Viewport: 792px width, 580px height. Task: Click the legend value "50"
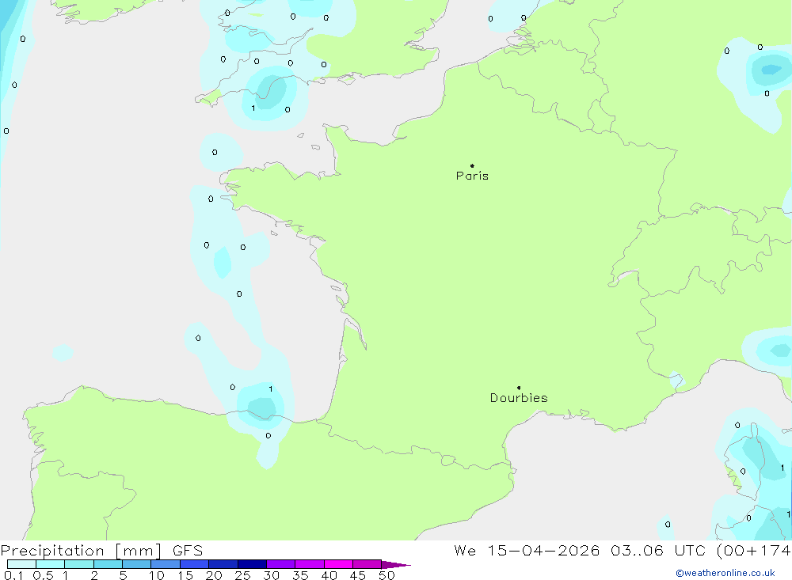(386, 575)
